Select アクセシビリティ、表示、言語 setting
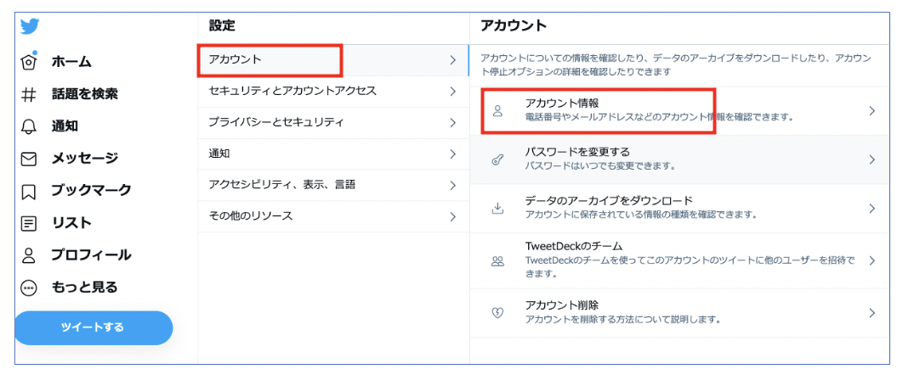This screenshot has height=380, width=903. click(x=333, y=185)
